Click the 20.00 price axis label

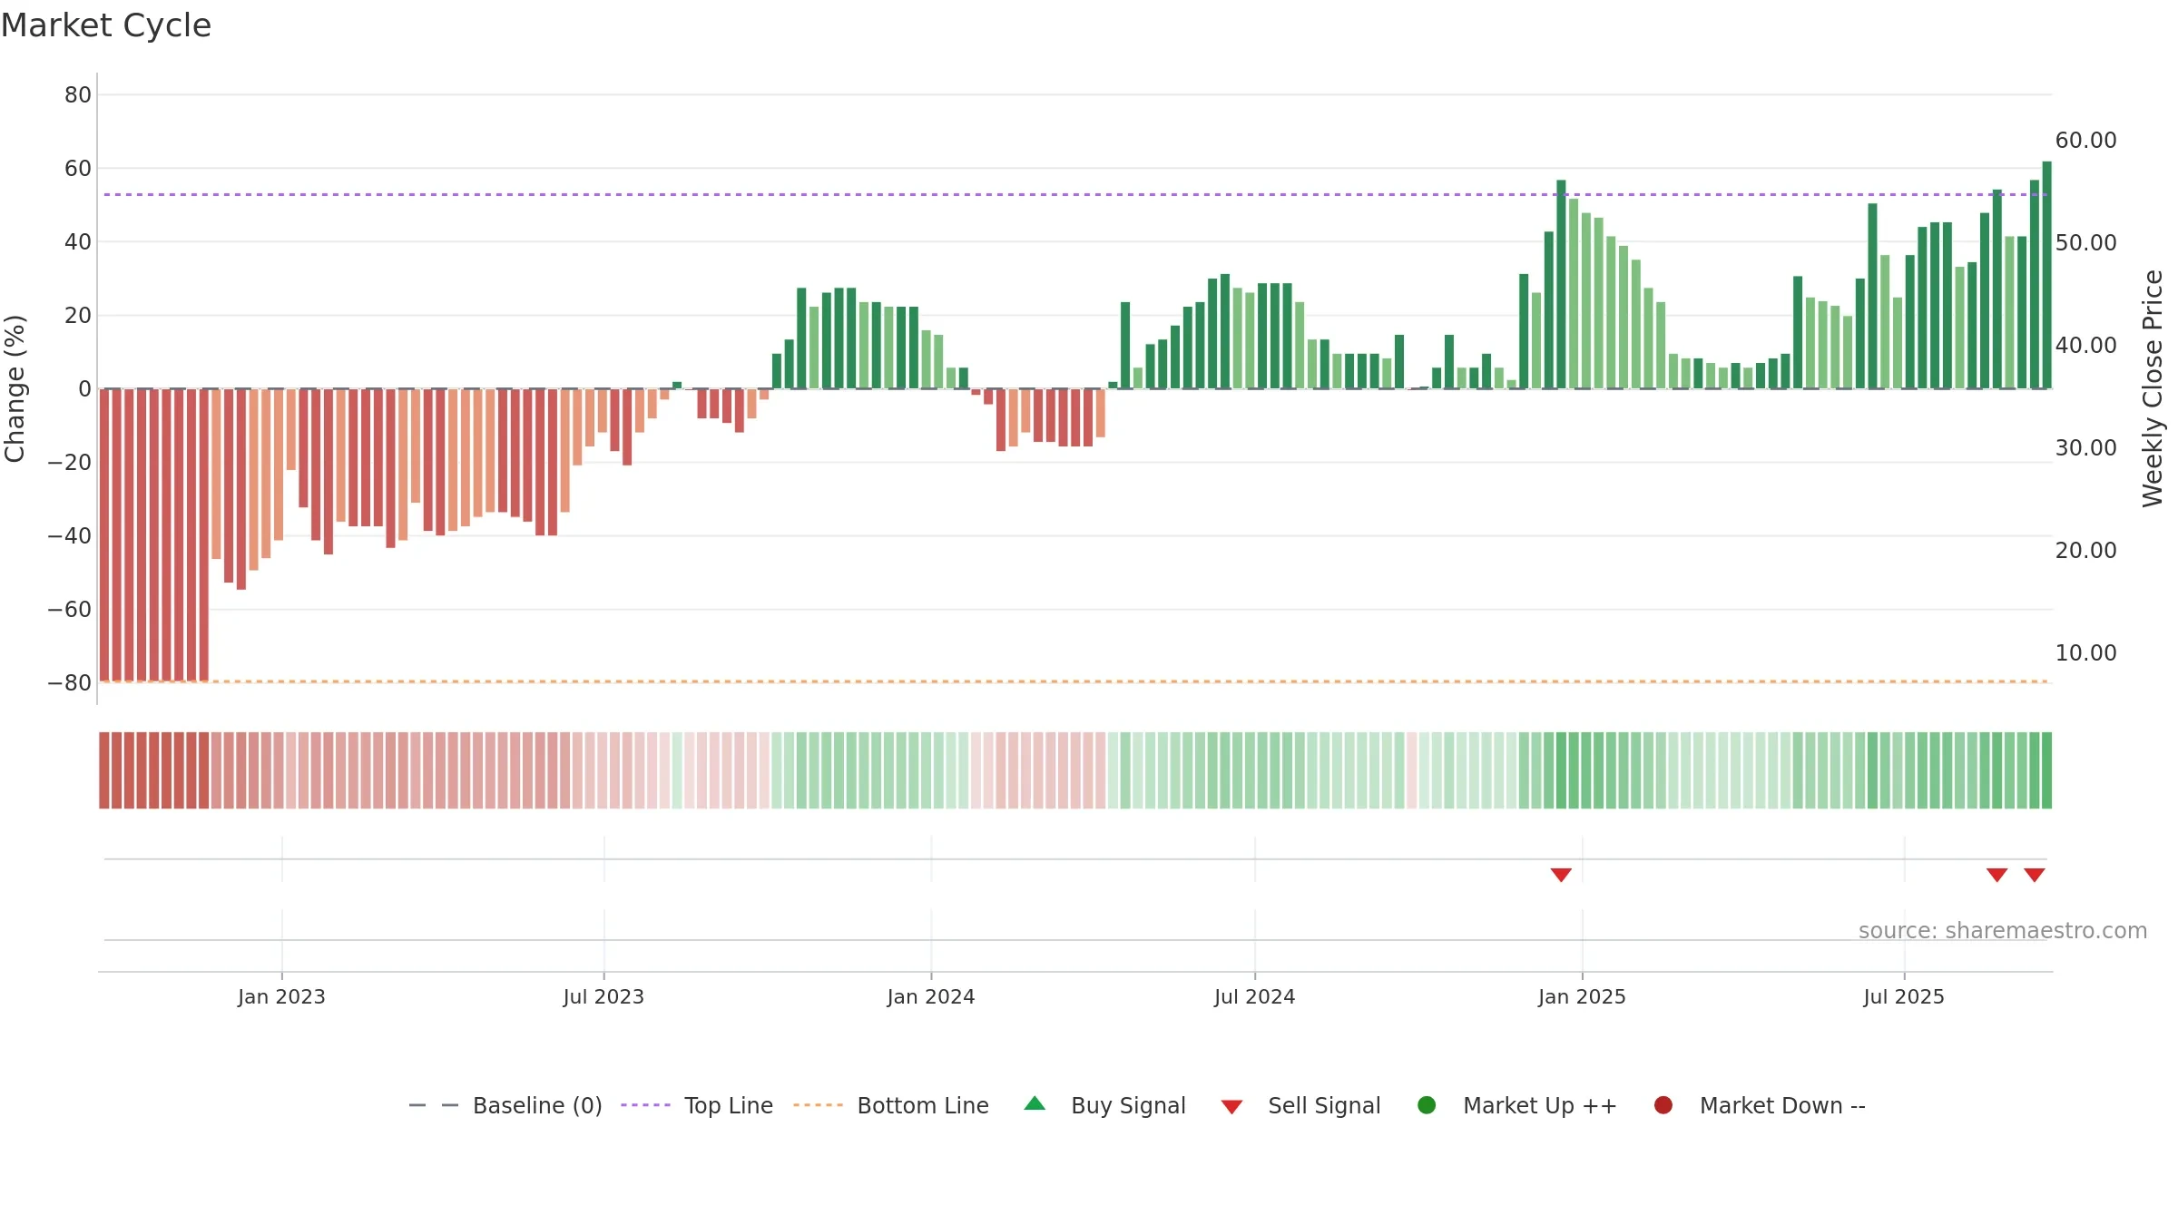(x=2085, y=551)
